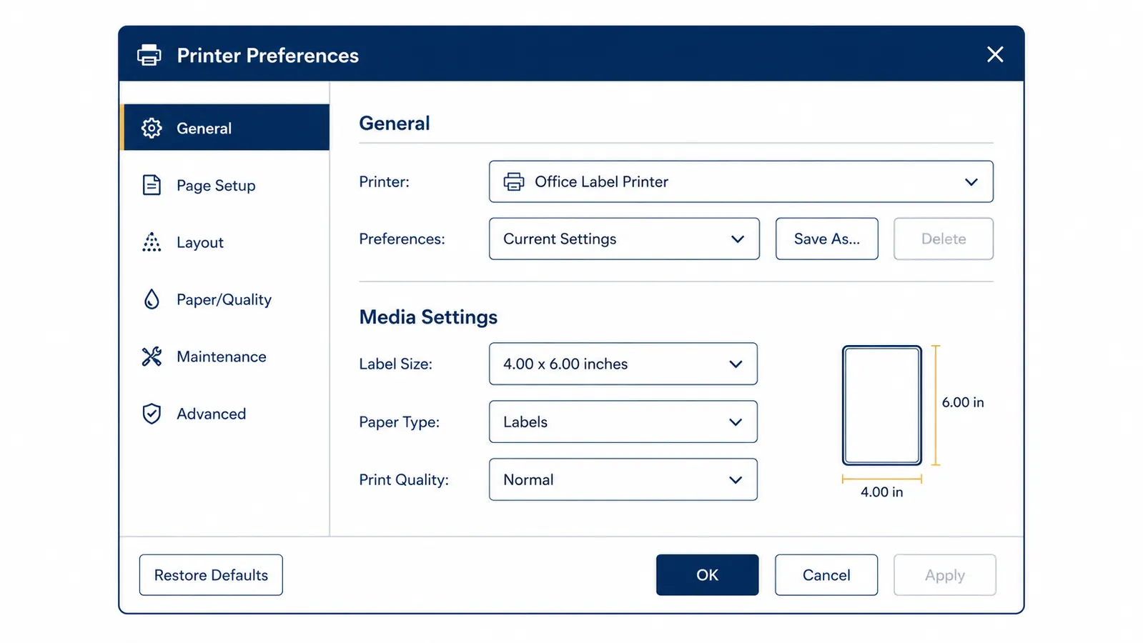Viewport: 1143px width, 643px height.
Task: Click the Paper Type dropdown chevron
Action: (x=736, y=422)
